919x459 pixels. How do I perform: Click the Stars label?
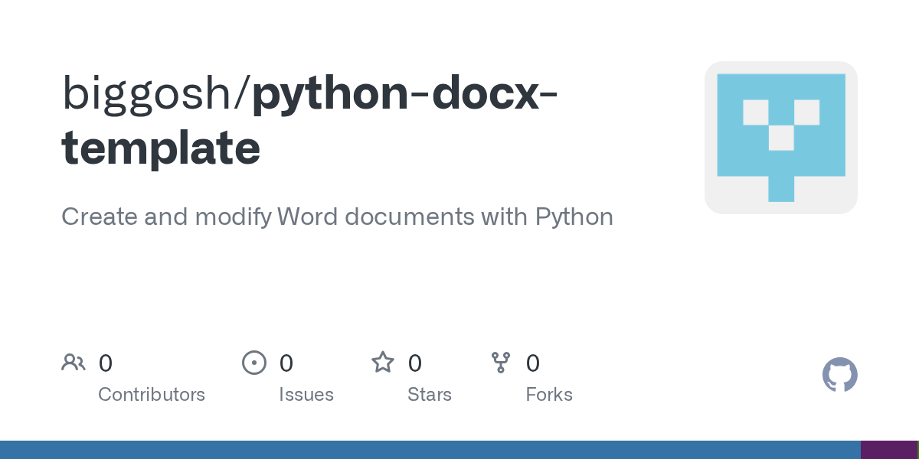click(x=430, y=395)
